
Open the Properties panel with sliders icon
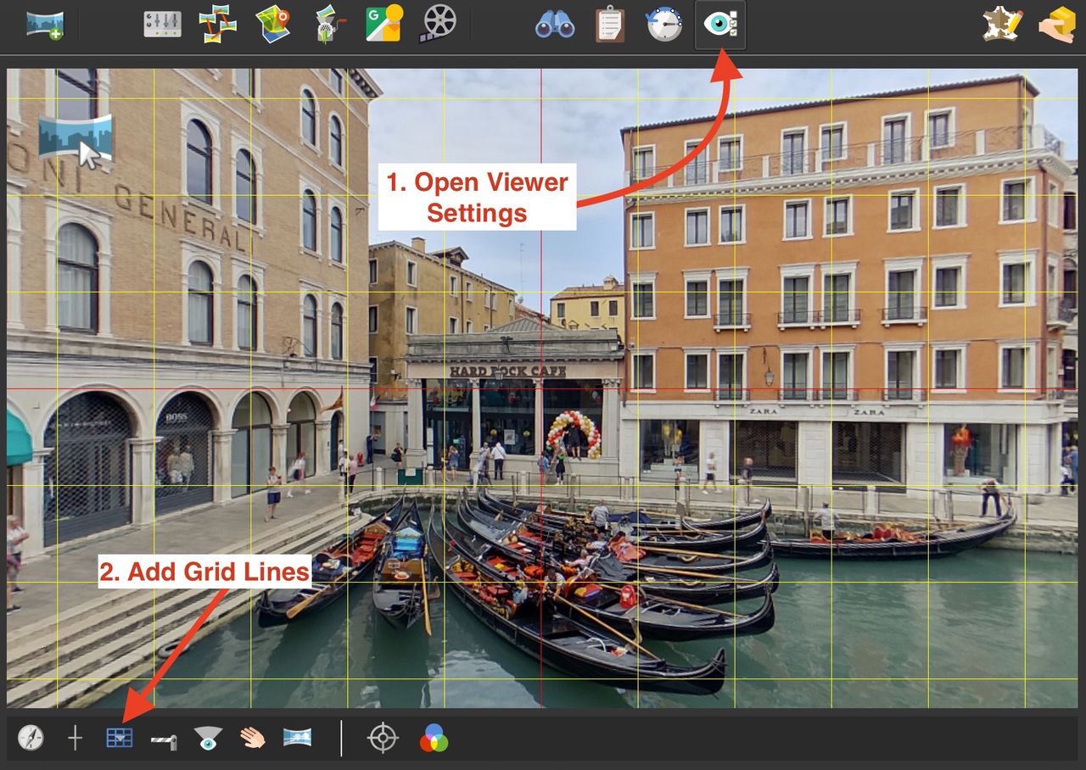click(x=162, y=24)
